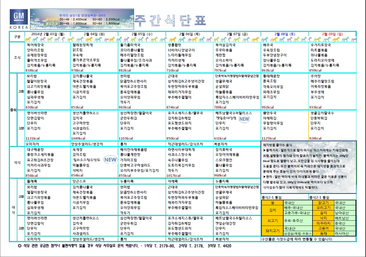Image resolution: width=366 pixels, height=257 pixels.
Task: Click the nutrition intake banner image
Action: pyautogui.click(x=82, y=19)
